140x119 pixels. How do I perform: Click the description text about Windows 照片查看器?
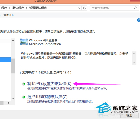(74, 55)
